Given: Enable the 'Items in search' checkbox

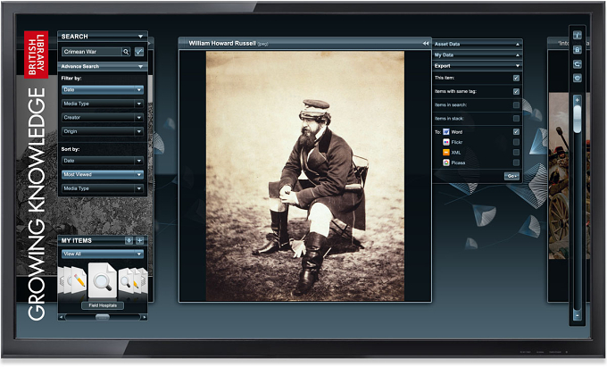Looking at the screenshot, I should click(516, 104).
